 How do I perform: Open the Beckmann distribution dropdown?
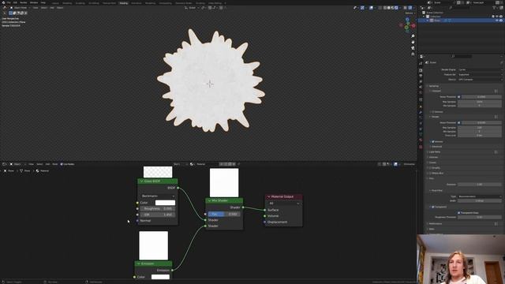coord(158,196)
